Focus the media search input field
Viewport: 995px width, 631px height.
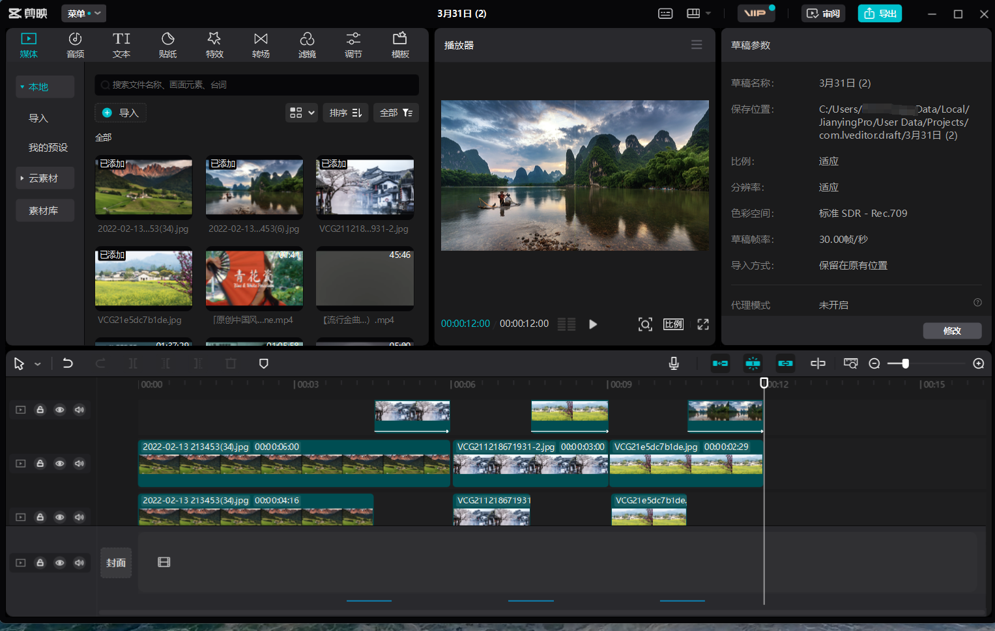tap(257, 85)
